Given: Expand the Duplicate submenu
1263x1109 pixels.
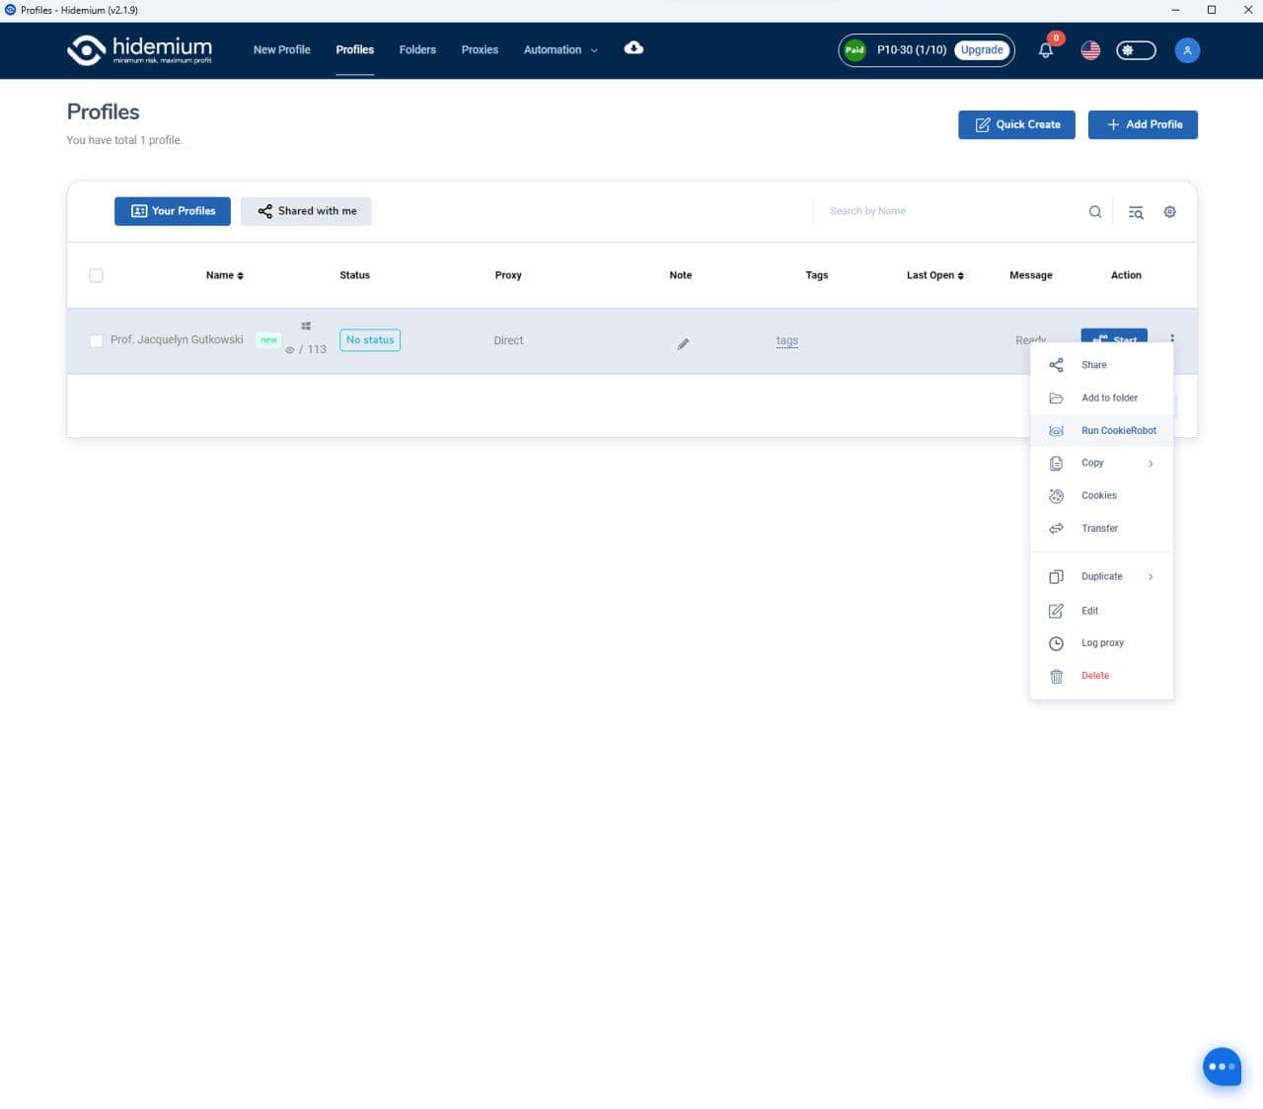Looking at the screenshot, I should coord(1101,576).
